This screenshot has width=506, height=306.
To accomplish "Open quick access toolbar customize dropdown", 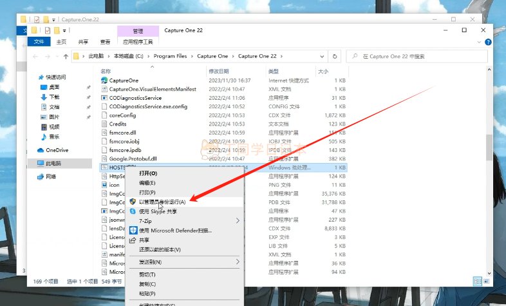I will (64, 31).
